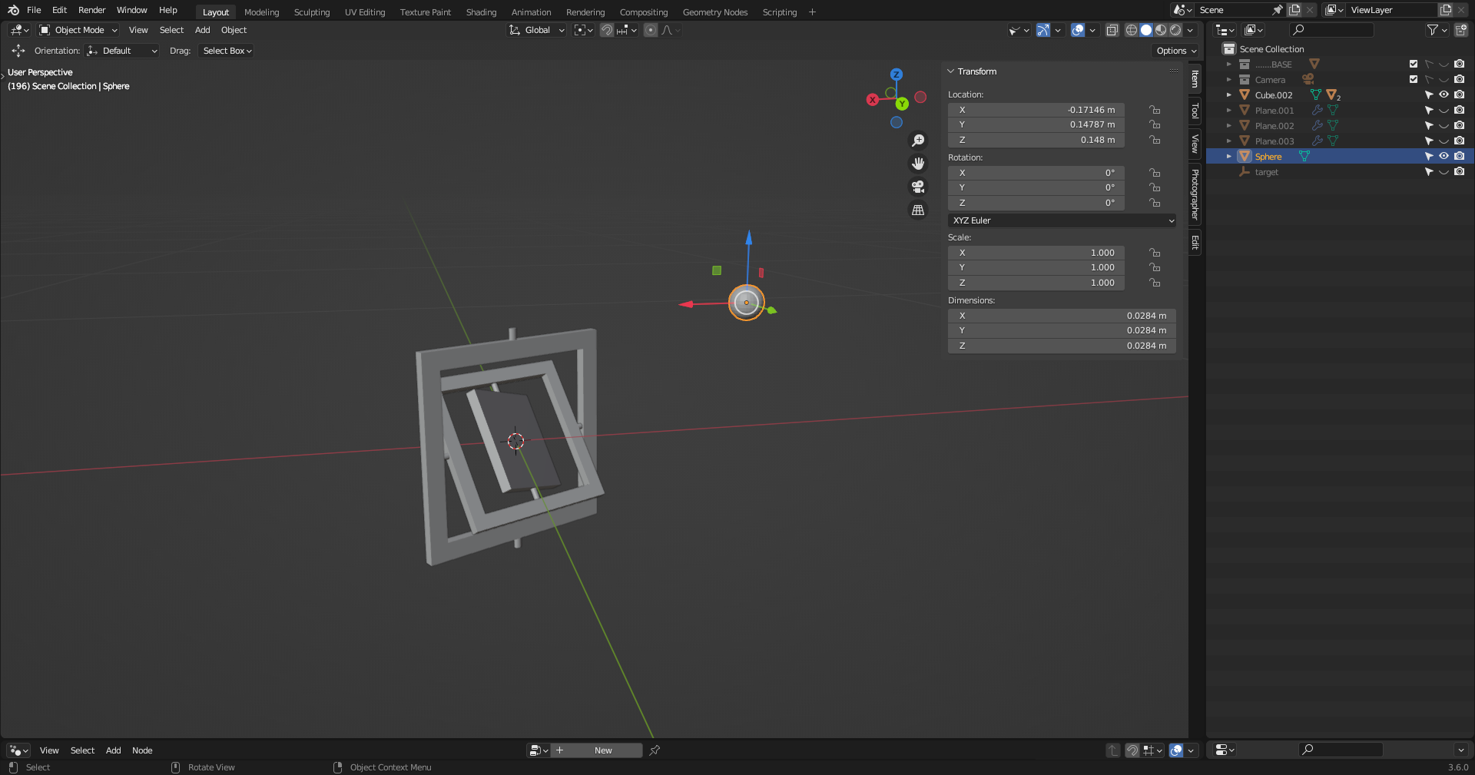This screenshot has height=775, width=1475.
Task: Click Plane.001 modifier wrench icon
Action: 1318,110
